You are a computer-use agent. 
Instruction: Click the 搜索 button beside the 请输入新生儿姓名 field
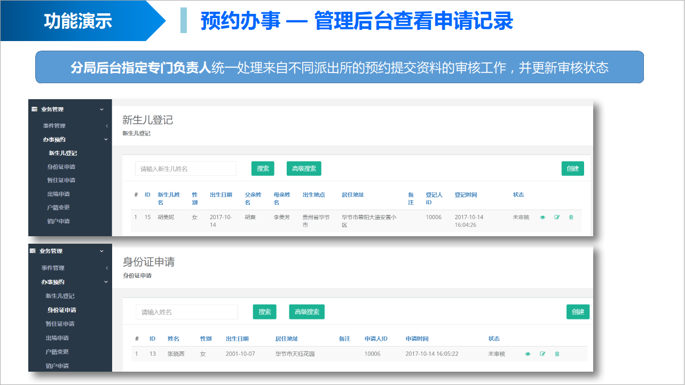coord(263,169)
